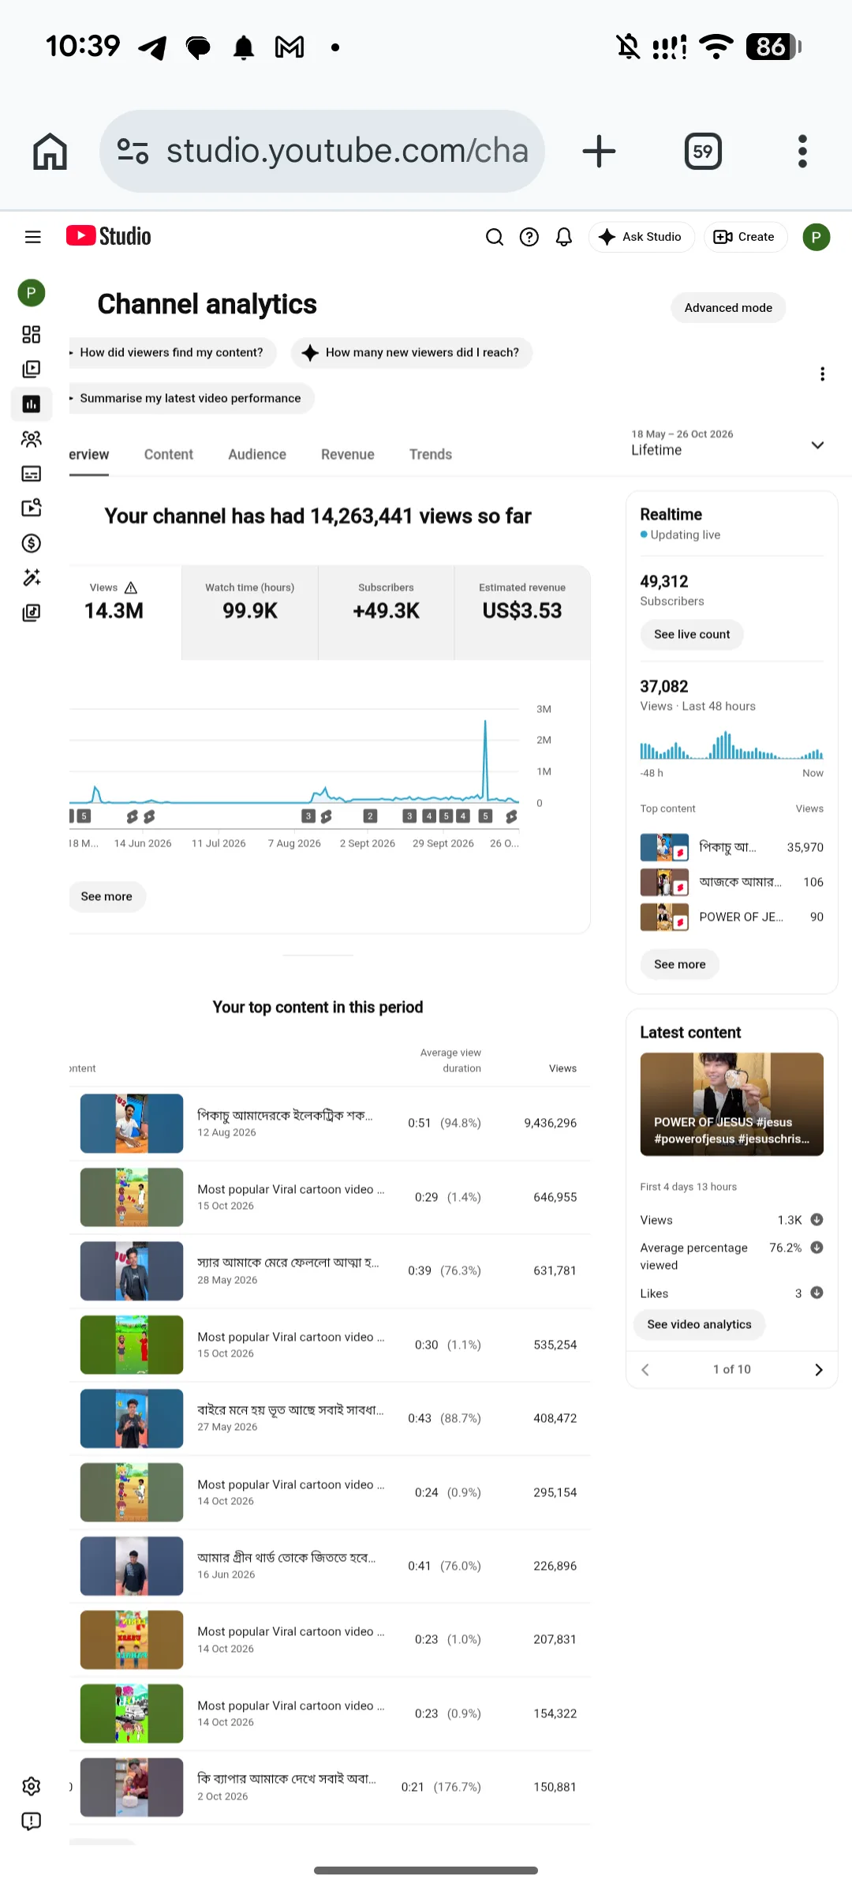
Task: Open Dashboard from the sidebar
Action: [32, 335]
